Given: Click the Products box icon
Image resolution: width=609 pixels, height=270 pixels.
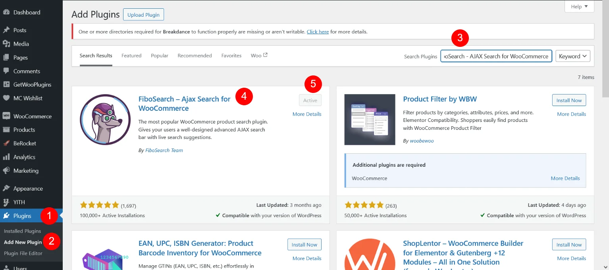Looking at the screenshot, I should [x=6, y=130].
